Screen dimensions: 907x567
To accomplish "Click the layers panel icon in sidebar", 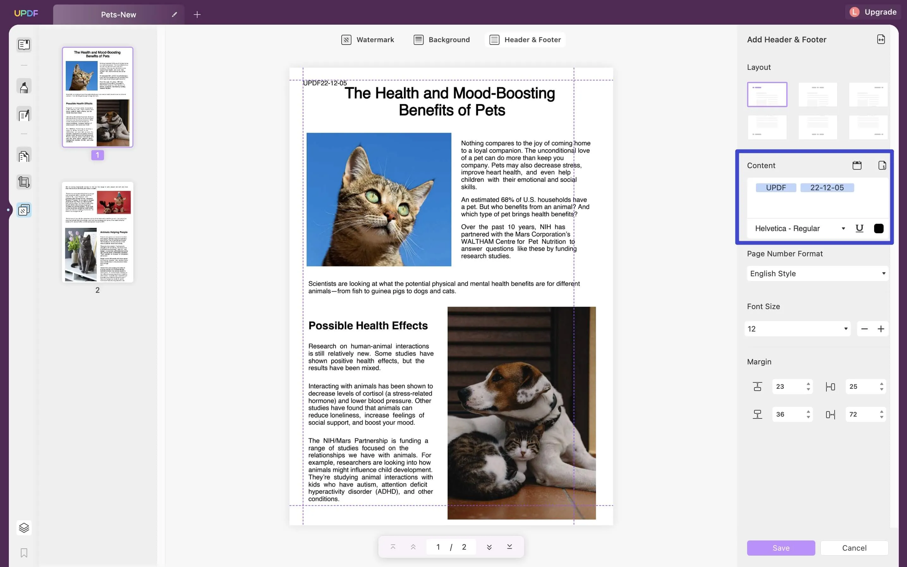I will pos(23,527).
